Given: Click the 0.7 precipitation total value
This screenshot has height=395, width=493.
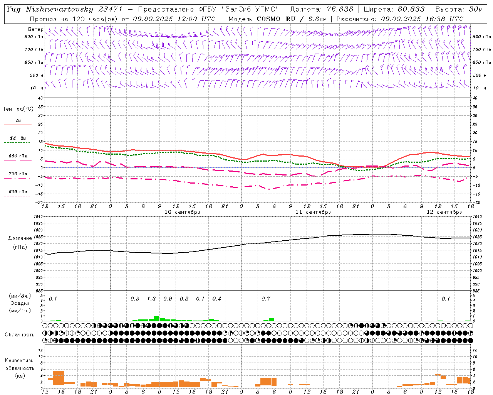Looking at the screenshot, I should point(266,299).
